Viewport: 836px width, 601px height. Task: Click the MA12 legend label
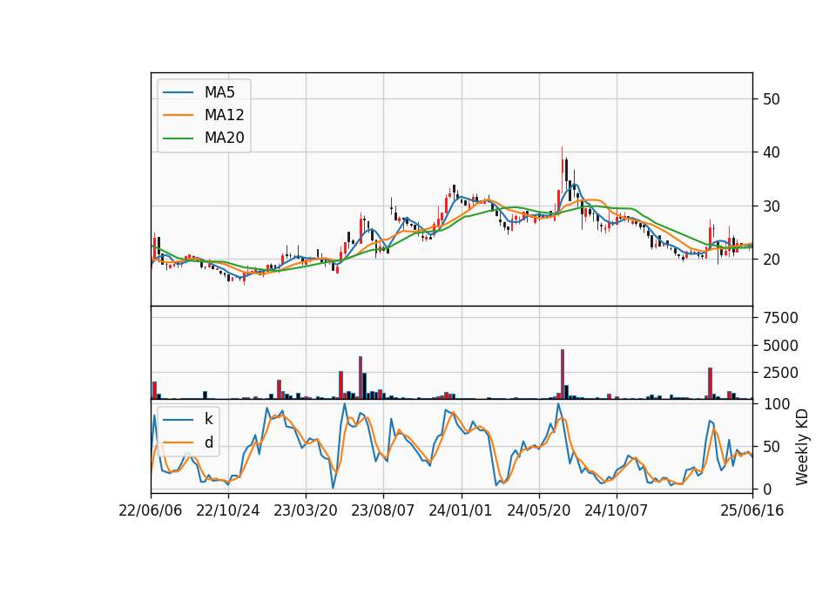(224, 115)
